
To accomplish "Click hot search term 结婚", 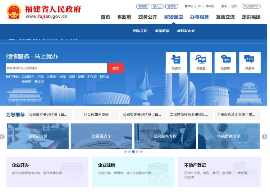I will pos(81,77).
